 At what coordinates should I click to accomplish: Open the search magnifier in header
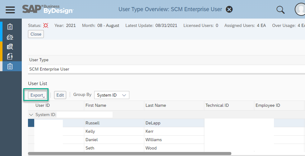[280, 10]
